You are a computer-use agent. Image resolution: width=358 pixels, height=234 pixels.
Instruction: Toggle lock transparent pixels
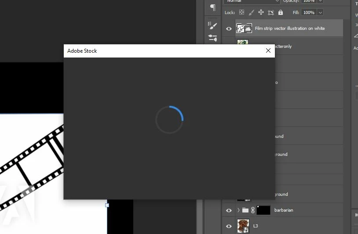point(241,12)
